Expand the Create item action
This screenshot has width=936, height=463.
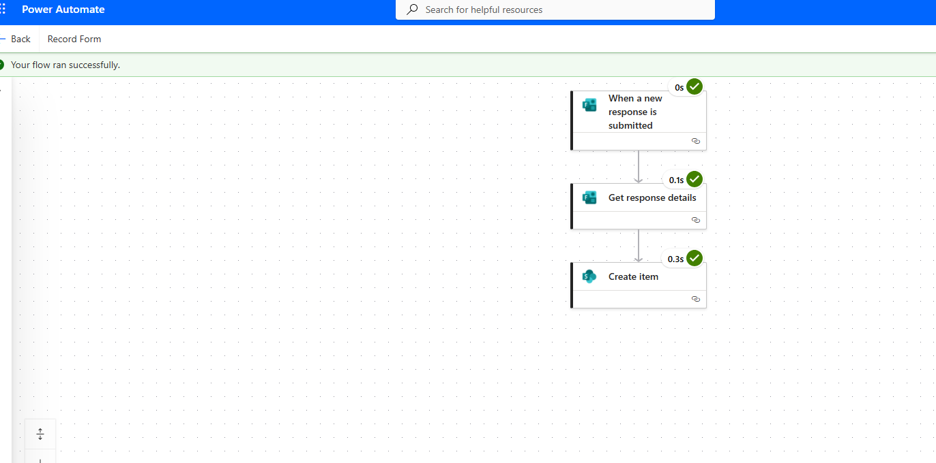(x=633, y=276)
